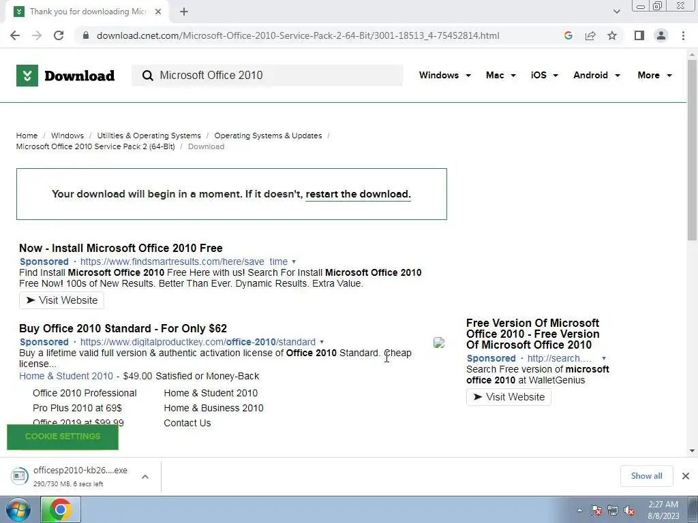Click the search magnifier icon
698x523 pixels.
pos(148,76)
